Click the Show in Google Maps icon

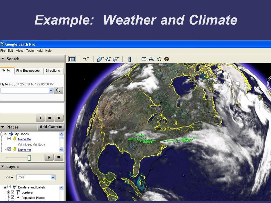(x=159, y=59)
